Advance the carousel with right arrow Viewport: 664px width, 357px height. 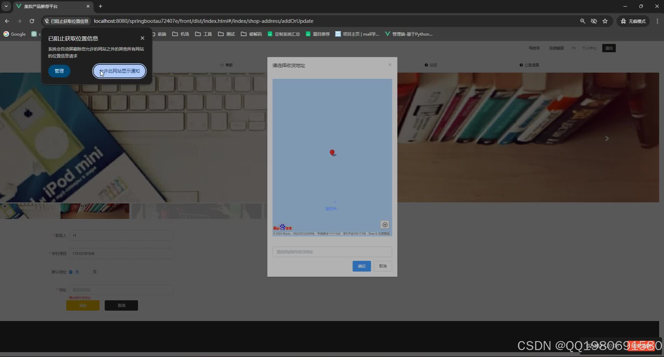point(607,138)
